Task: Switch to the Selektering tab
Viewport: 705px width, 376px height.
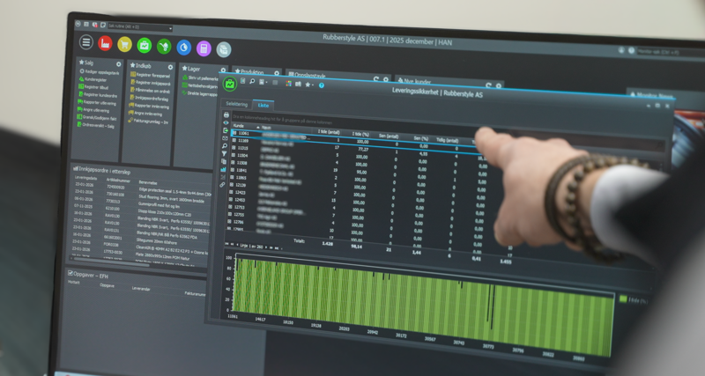Action: (x=235, y=104)
